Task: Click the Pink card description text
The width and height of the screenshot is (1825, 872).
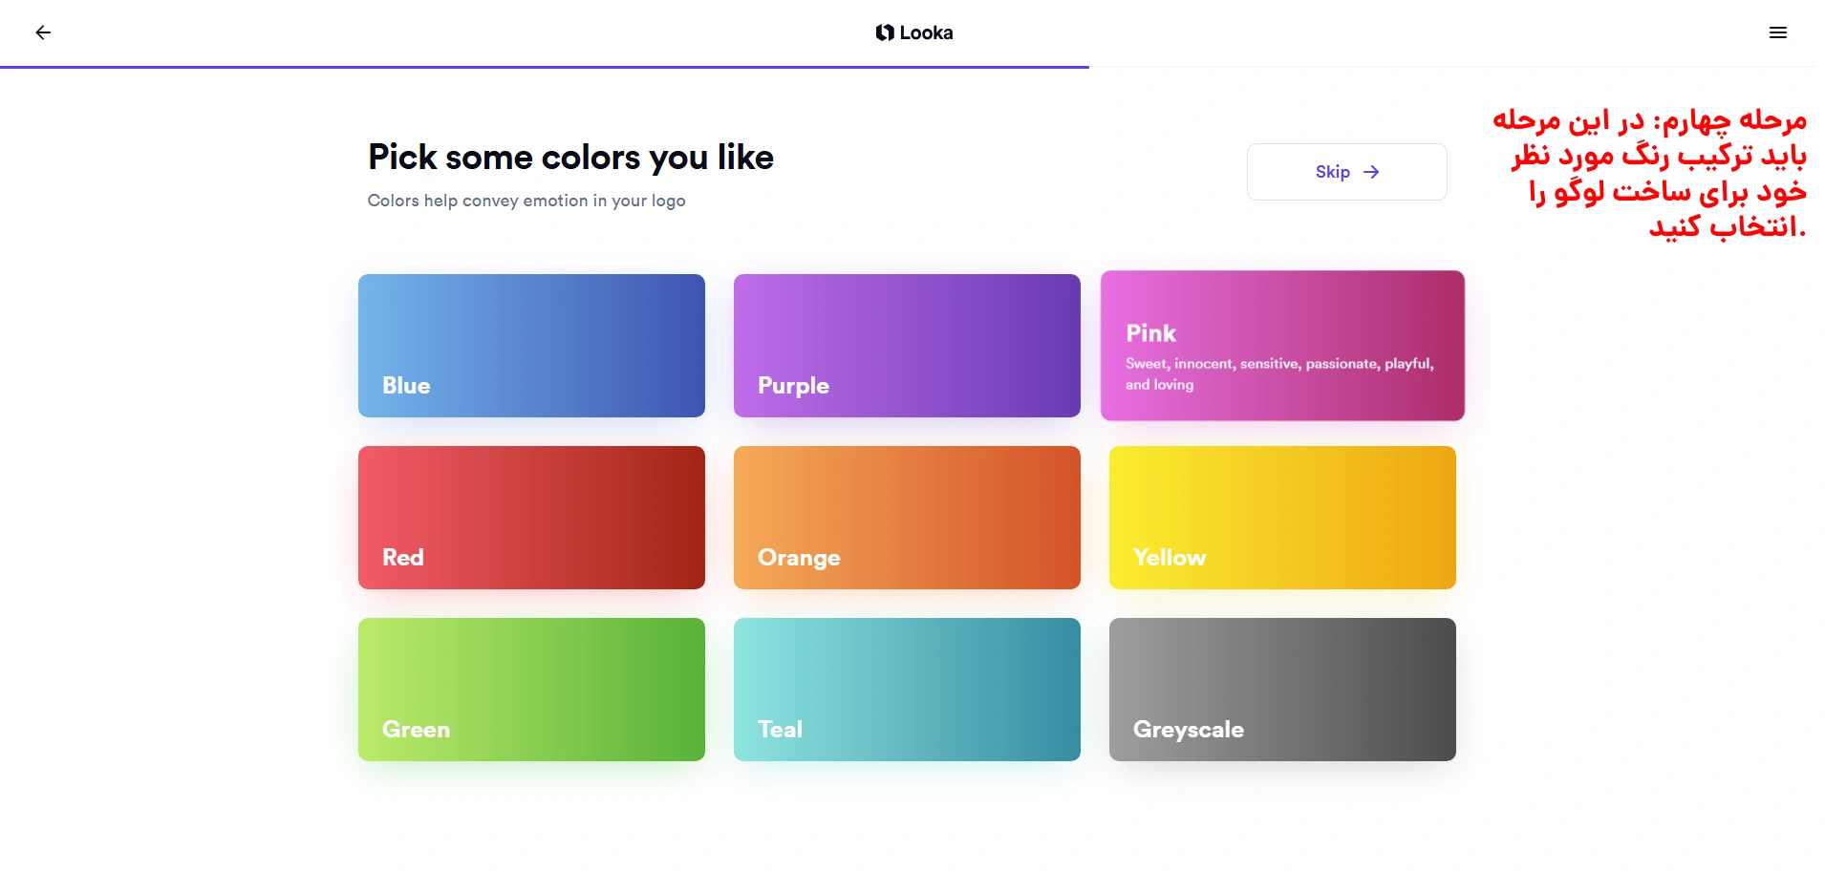Action: click(x=1278, y=373)
